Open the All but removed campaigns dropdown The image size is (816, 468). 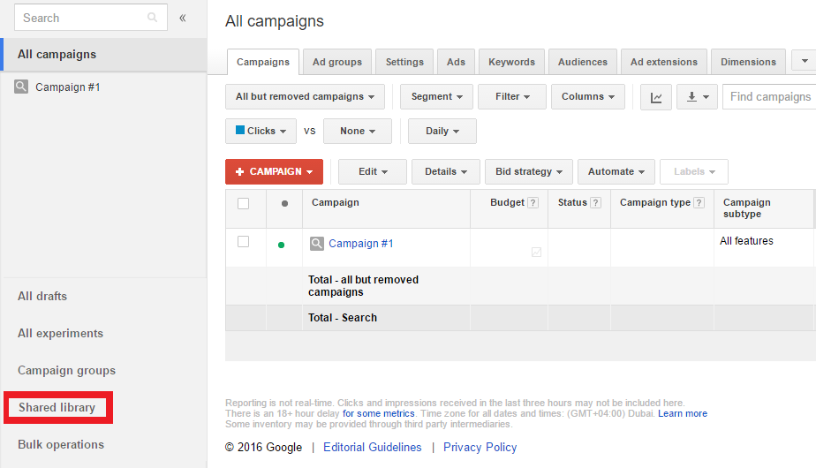305,97
